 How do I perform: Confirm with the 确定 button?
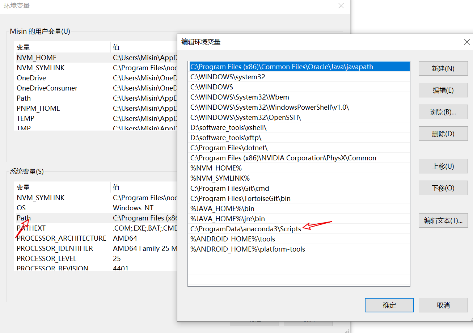click(389, 305)
